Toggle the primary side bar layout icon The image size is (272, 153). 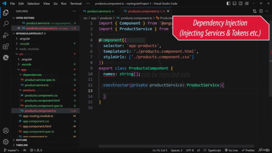[228, 3]
